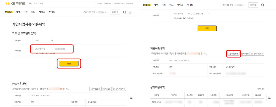This screenshot has height=107, width=276.
Task: Open KB국민은행 link in top bar
Action: point(129,3)
